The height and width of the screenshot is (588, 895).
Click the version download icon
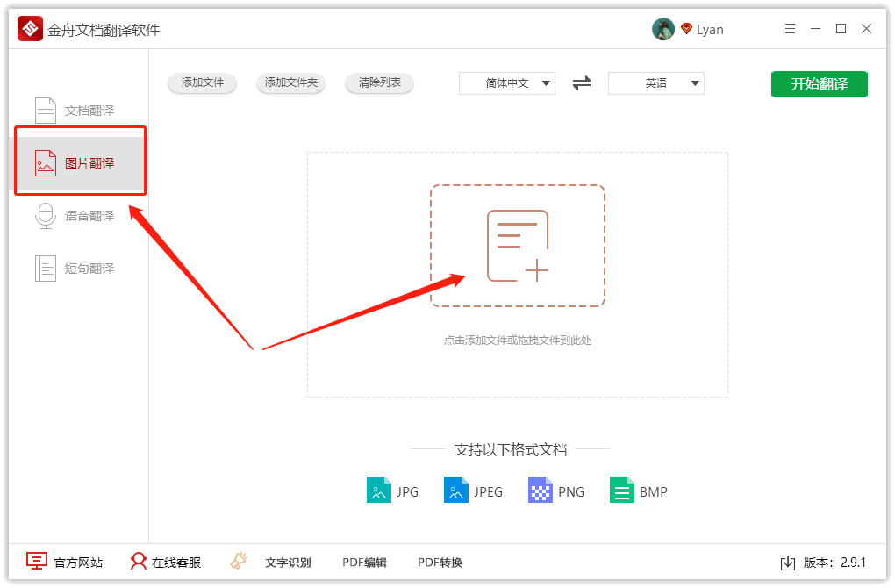tap(788, 563)
